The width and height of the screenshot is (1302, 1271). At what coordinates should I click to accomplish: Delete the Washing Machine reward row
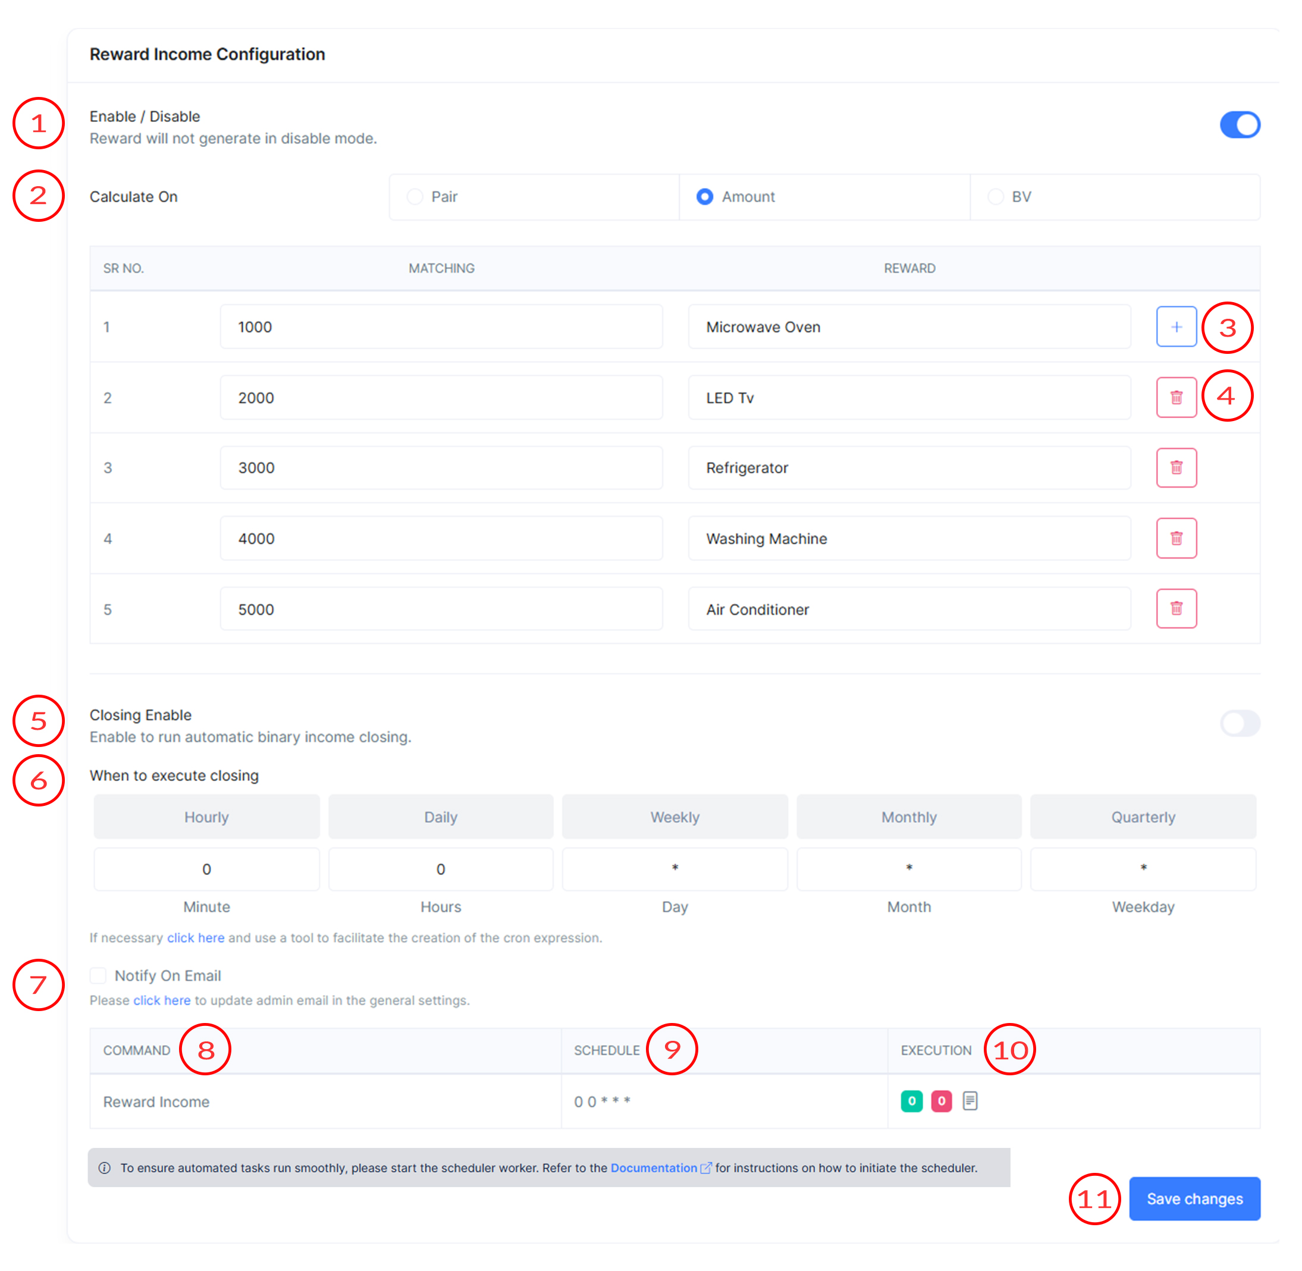pyautogui.click(x=1176, y=538)
